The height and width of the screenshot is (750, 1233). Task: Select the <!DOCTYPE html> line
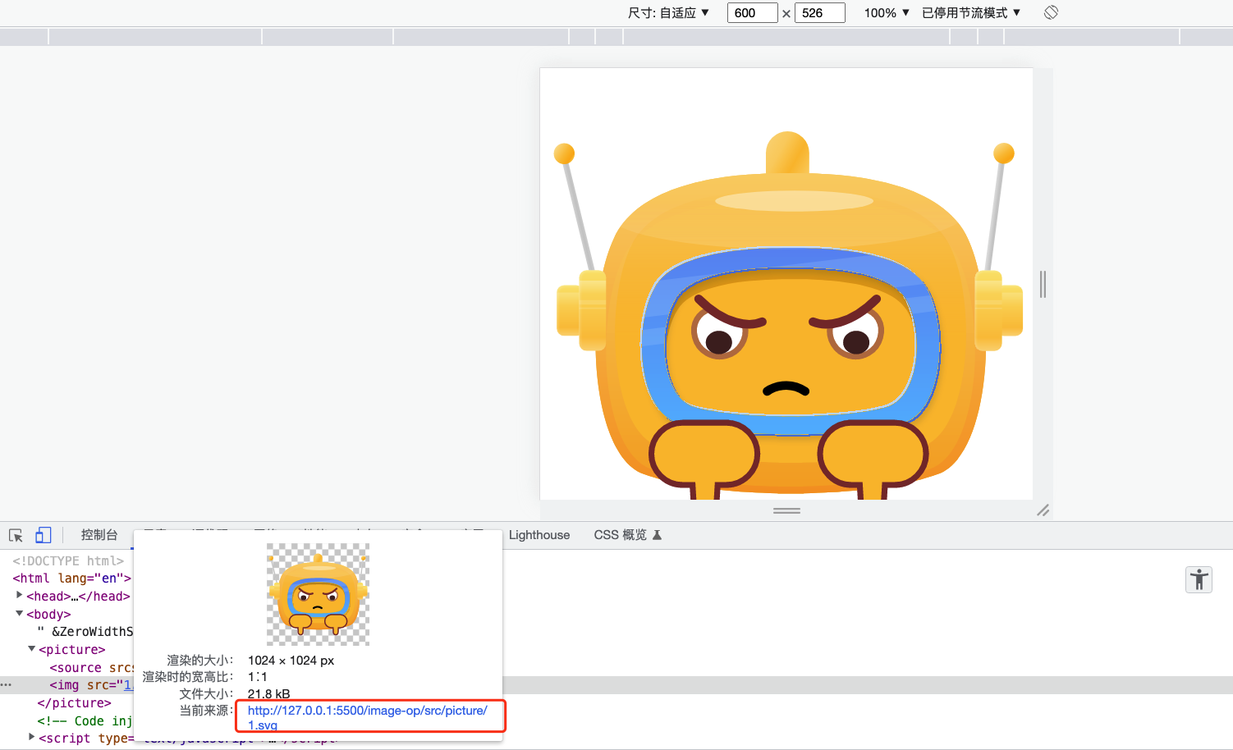tap(68, 561)
